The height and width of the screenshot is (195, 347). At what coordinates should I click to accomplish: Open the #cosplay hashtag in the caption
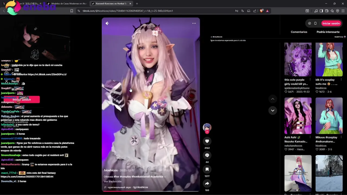coord(125,177)
